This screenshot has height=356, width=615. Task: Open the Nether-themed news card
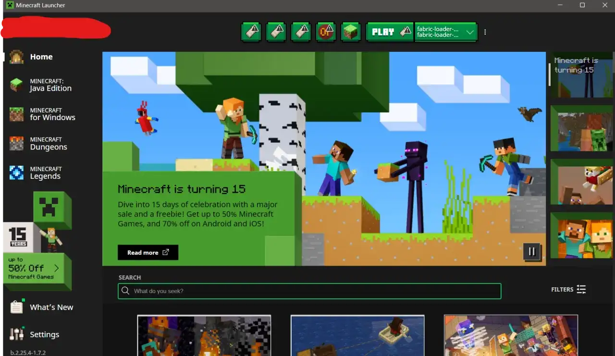(x=204, y=335)
